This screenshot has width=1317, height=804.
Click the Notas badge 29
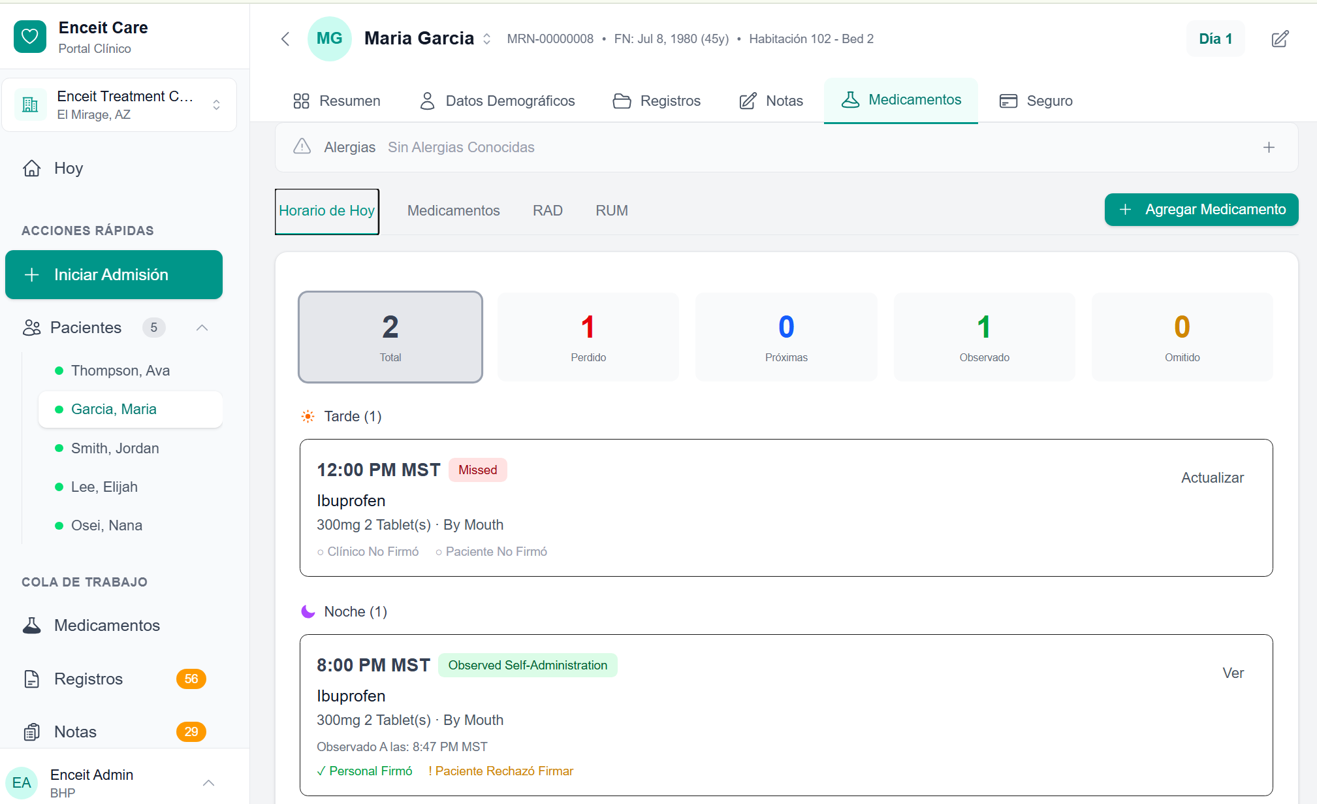[191, 732]
